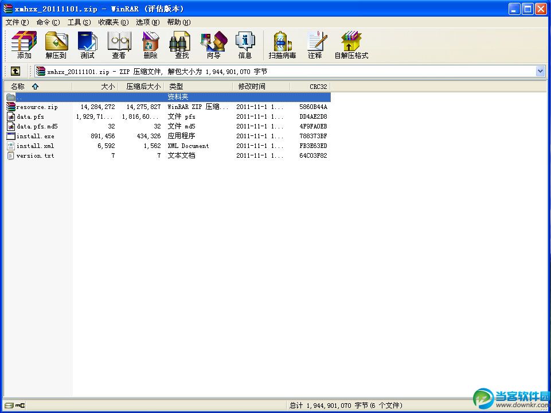Open the 选项(N) menu
Image resolution: width=551 pixels, height=413 pixels.
(x=147, y=22)
